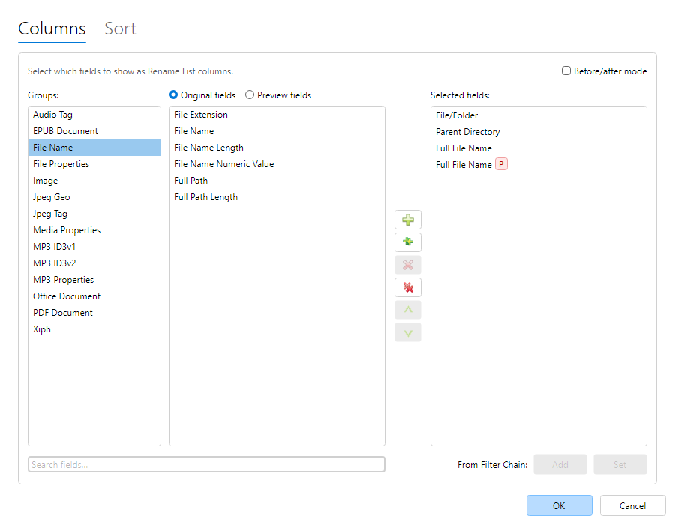The image size is (675, 525).
Task: Select the Office Document group
Action: (x=94, y=296)
